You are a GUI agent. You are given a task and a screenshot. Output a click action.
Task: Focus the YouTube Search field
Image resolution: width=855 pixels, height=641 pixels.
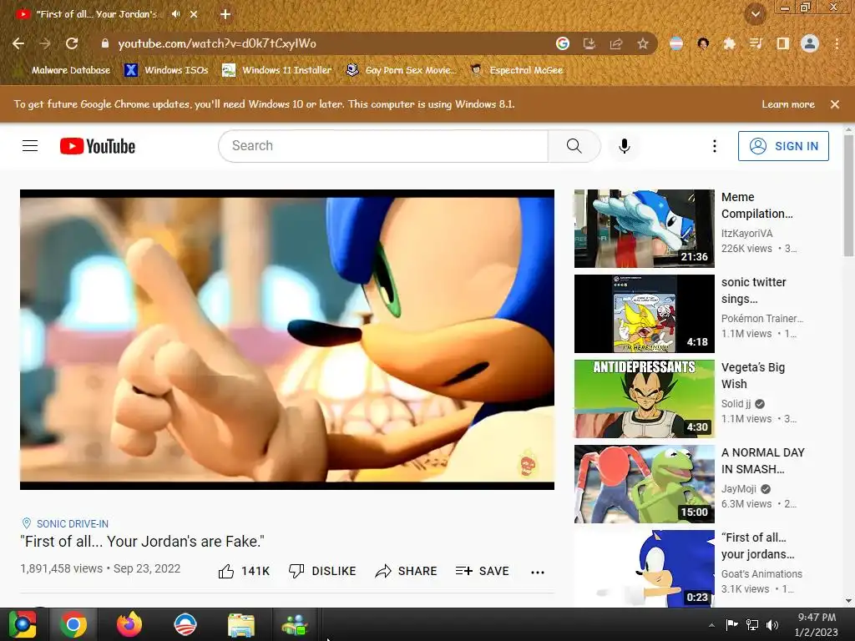383,146
